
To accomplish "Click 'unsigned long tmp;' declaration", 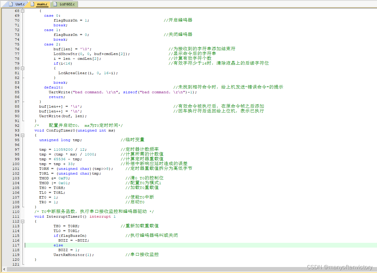I will (x=60, y=140).
